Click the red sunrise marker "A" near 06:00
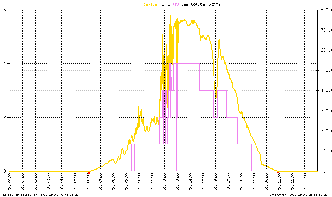This screenshot has height=197, width=332. (x=89, y=173)
